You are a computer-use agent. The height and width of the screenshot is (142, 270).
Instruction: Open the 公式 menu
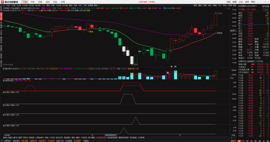click(241, 2)
